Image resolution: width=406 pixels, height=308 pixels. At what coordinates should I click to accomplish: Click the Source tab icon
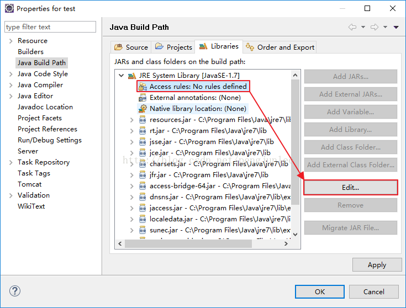pos(118,47)
